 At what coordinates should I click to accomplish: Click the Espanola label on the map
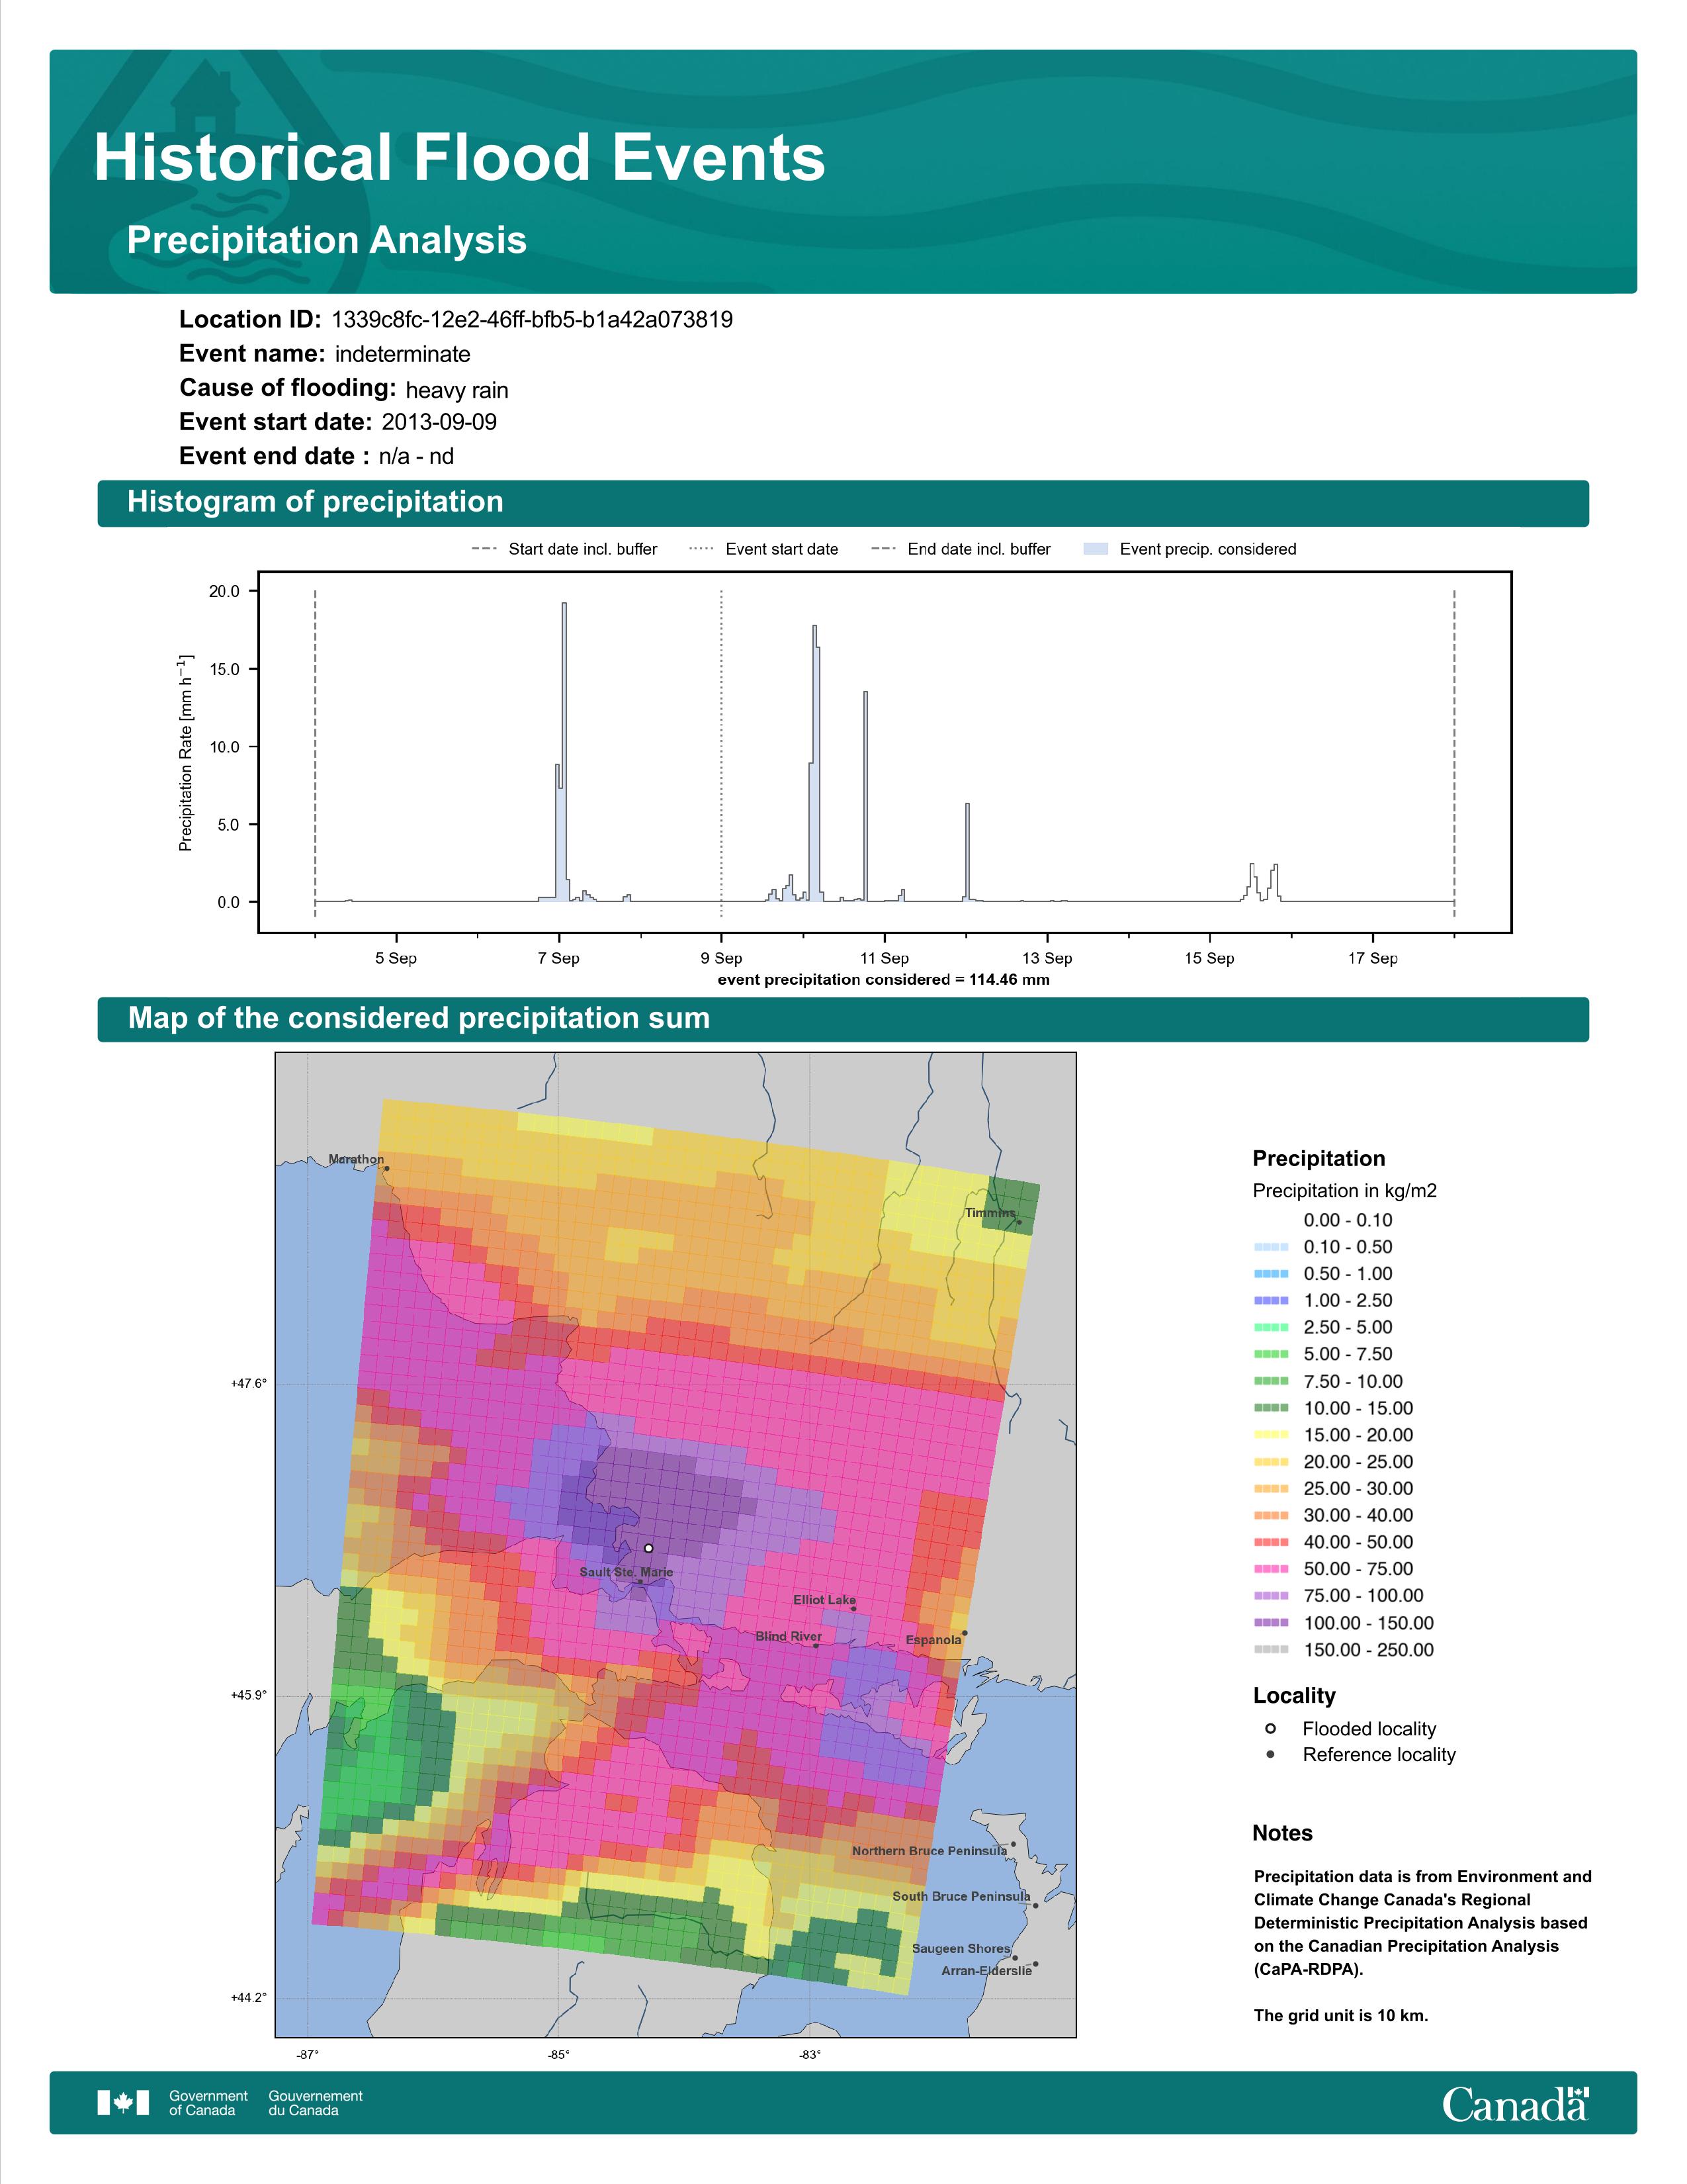click(x=933, y=1640)
